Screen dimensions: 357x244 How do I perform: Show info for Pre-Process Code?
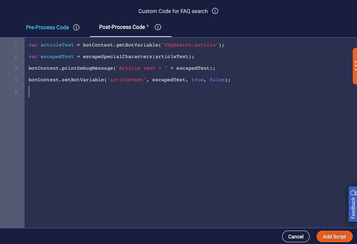[76, 27]
